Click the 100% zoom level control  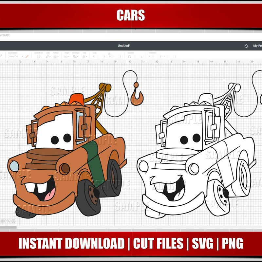(5, 221)
